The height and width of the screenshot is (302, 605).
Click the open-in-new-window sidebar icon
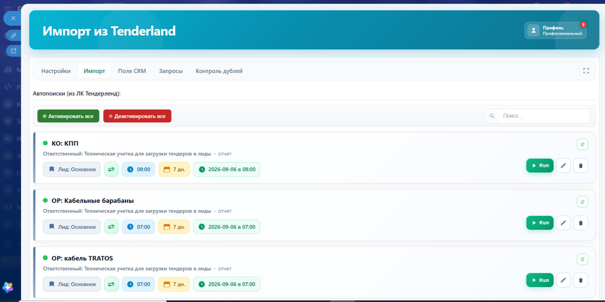(x=14, y=51)
